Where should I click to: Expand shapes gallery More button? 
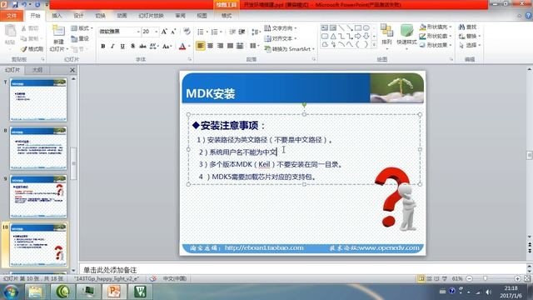(x=374, y=44)
